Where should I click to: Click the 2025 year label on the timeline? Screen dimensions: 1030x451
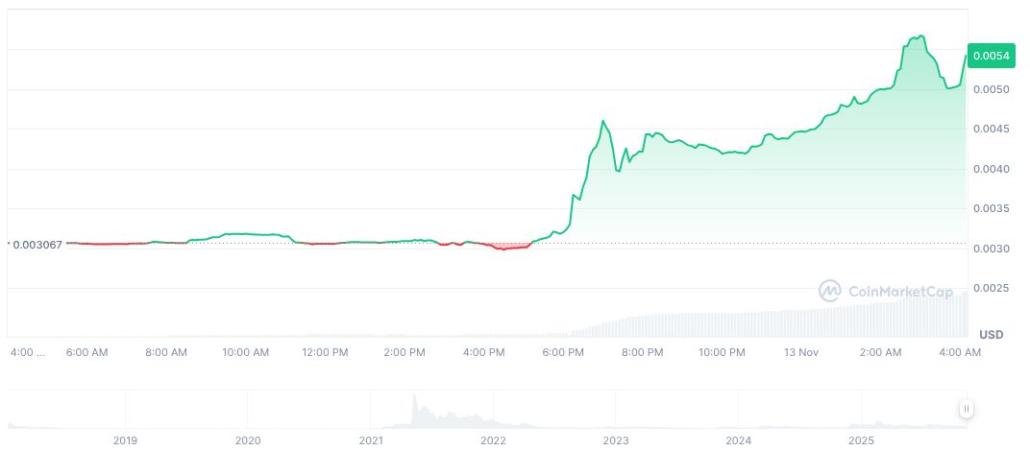[861, 440]
